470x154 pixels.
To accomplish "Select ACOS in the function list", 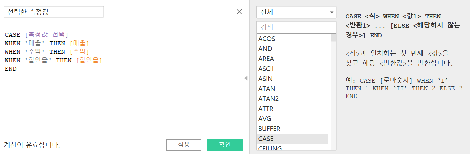I will click(x=293, y=39).
